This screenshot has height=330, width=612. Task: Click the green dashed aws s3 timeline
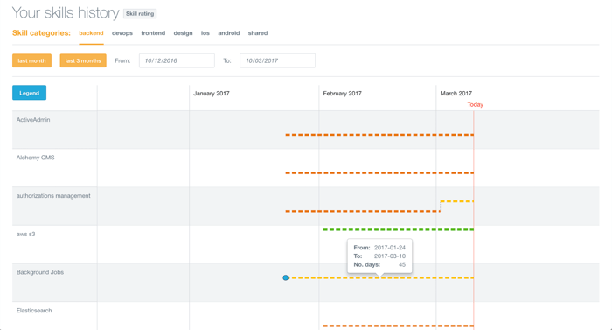tap(398, 229)
